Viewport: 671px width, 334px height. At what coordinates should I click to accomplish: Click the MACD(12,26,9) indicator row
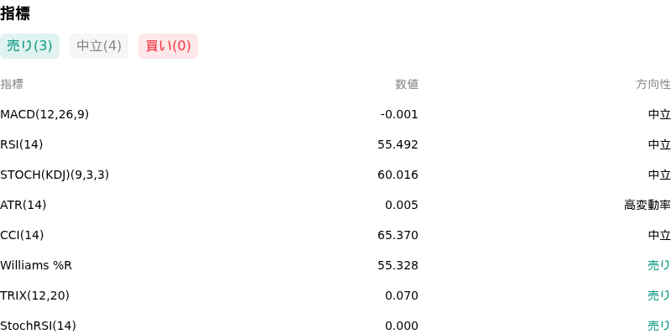[335, 114]
